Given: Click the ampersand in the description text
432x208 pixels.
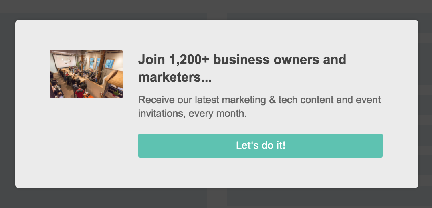Looking at the screenshot, I should tap(273, 100).
